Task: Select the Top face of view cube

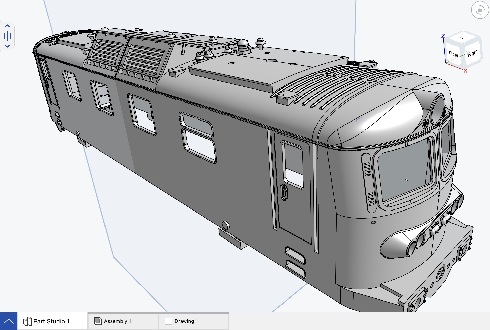Action: [462, 37]
